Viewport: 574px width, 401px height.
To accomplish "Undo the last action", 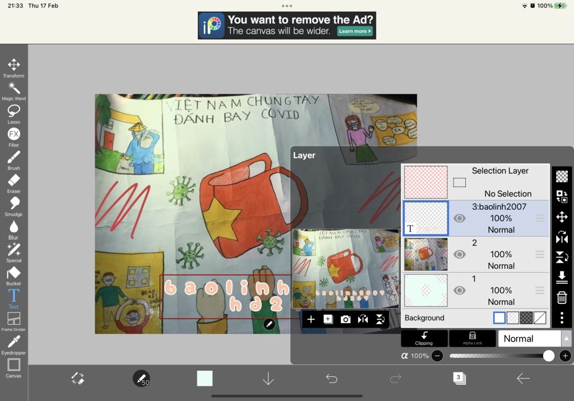I will pyautogui.click(x=332, y=379).
